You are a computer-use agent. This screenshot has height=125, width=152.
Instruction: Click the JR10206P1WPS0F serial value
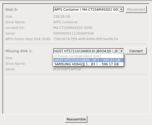67,69
